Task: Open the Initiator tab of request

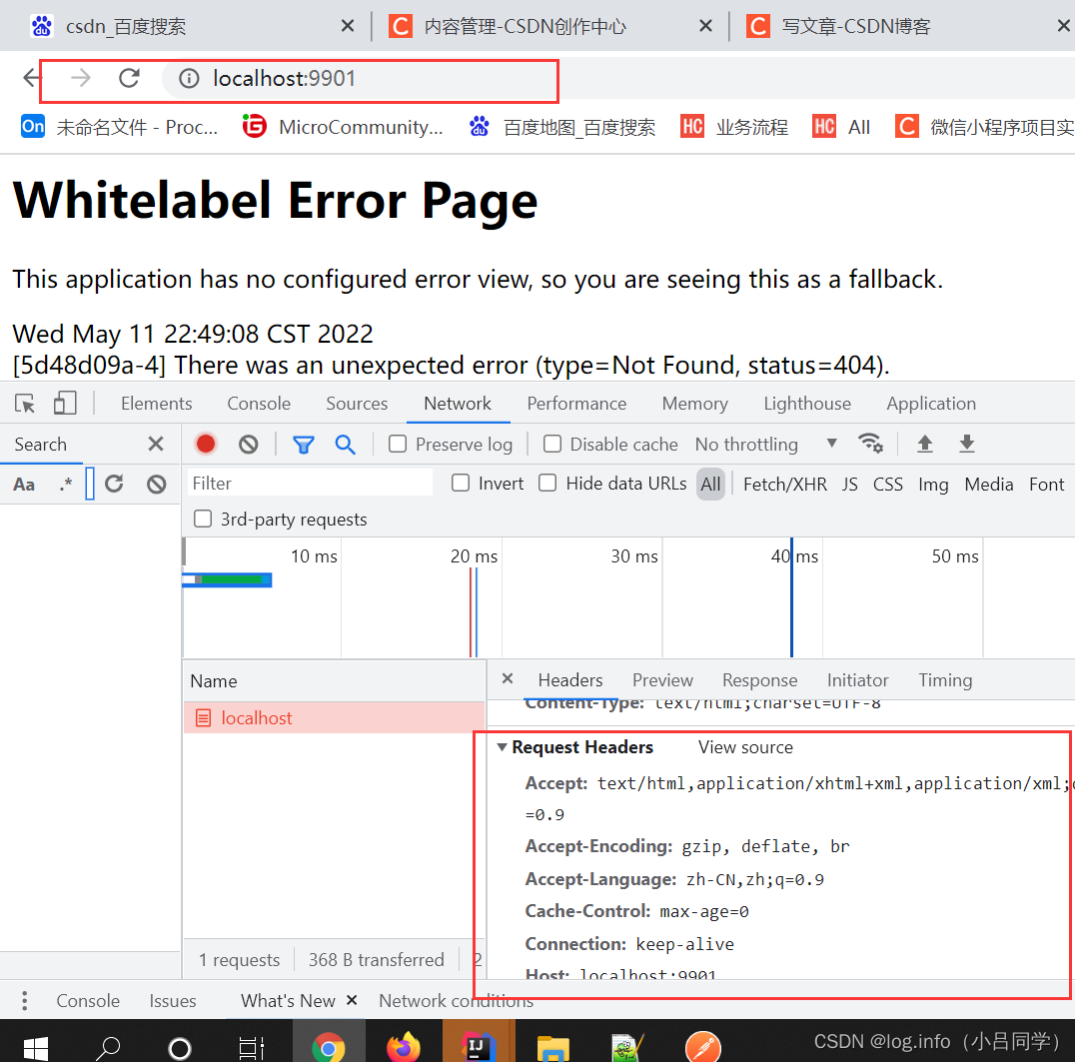Action: pyautogui.click(x=857, y=680)
